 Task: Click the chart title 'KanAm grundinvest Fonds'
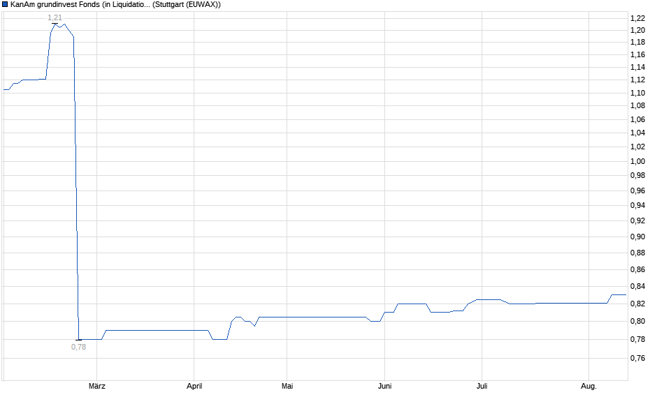(x=55, y=5)
